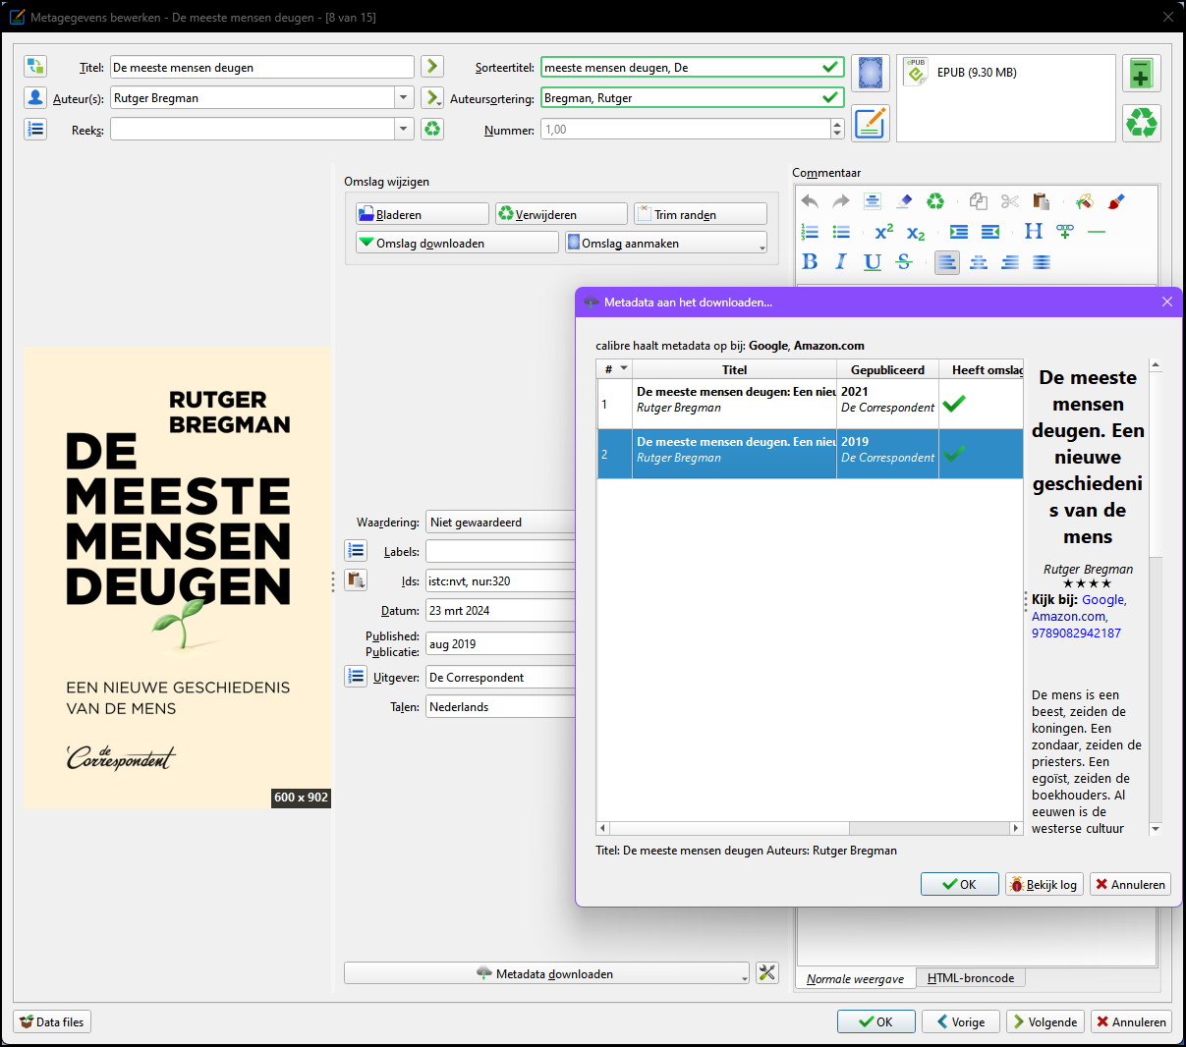Open the heading style H icon
This screenshot has width=1186, height=1047.
tap(1034, 232)
